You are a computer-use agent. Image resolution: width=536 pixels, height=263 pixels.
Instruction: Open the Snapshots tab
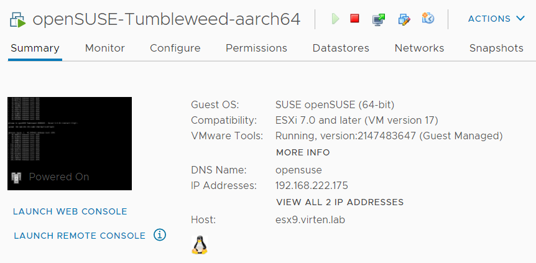496,48
